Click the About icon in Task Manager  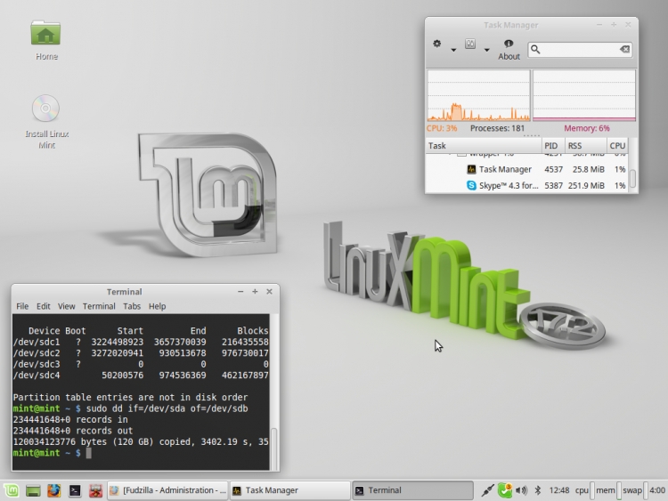click(x=509, y=49)
